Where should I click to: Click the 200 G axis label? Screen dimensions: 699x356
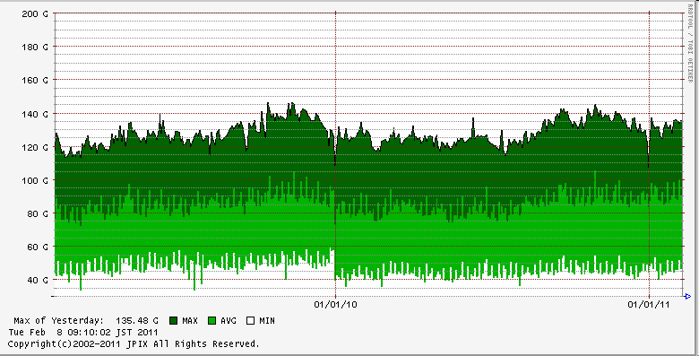(x=35, y=13)
